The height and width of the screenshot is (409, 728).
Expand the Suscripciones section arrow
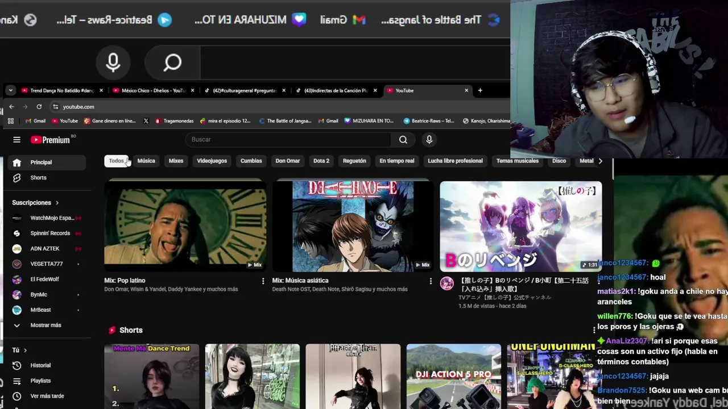click(57, 203)
